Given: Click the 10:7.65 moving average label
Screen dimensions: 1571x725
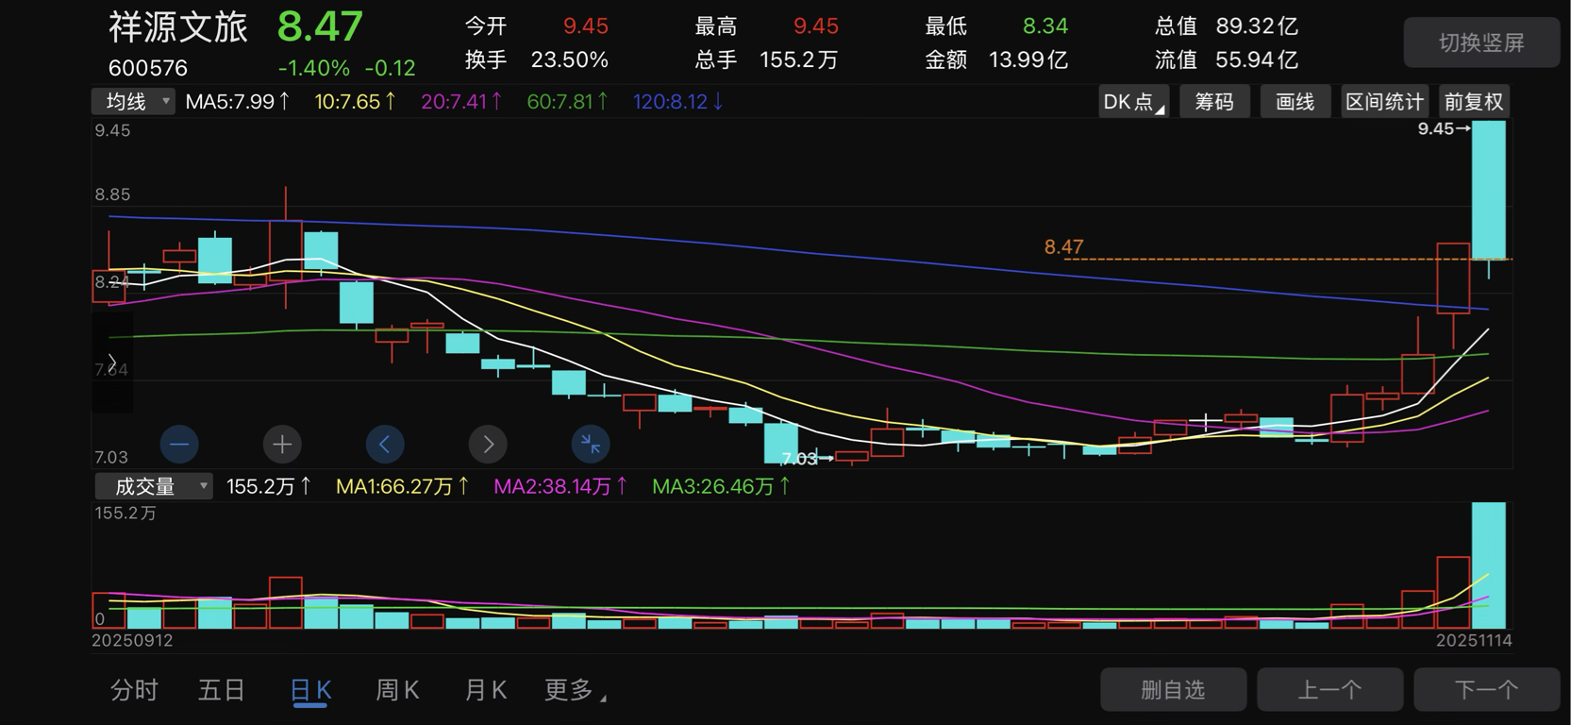Looking at the screenshot, I should point(356,102).
